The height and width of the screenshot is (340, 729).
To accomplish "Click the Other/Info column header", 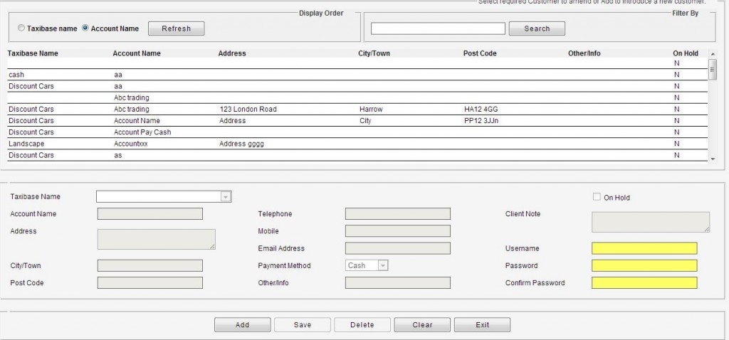I will 584,53.
